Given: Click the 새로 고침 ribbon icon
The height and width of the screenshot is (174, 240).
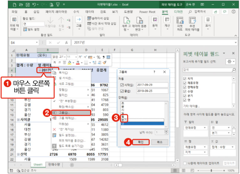Looking at the screenshot, I should (127, 20).
